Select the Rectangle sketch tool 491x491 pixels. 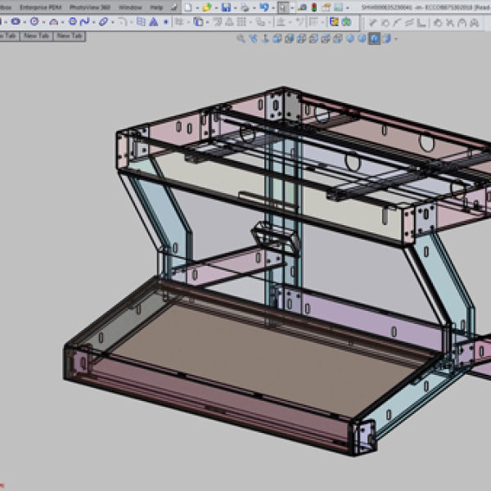pos(16,21)
